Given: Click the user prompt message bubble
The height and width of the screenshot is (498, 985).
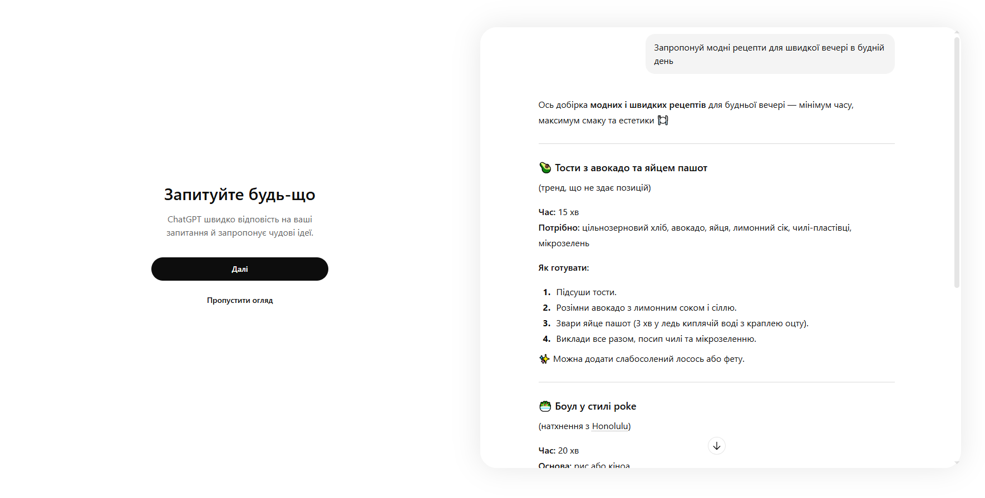Looking at the screenshot, I should tap(770, 54).
